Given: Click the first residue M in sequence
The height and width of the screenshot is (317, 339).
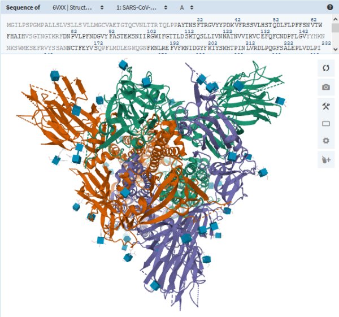Looking at the screenshot, I should click(x=9, y=26).
